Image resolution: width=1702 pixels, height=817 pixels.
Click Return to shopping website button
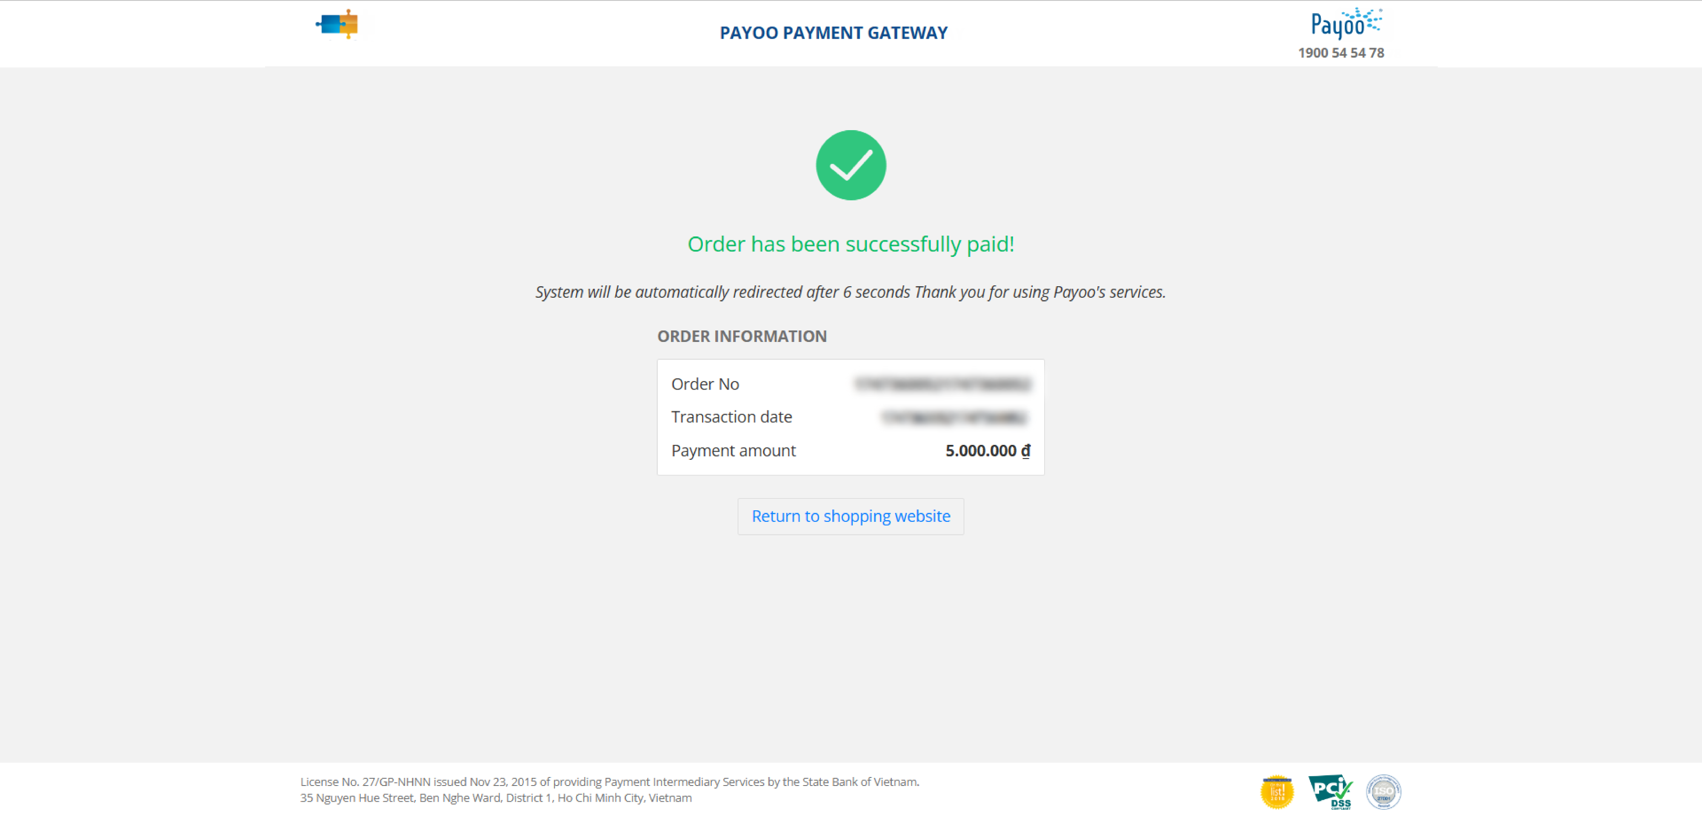850,516
